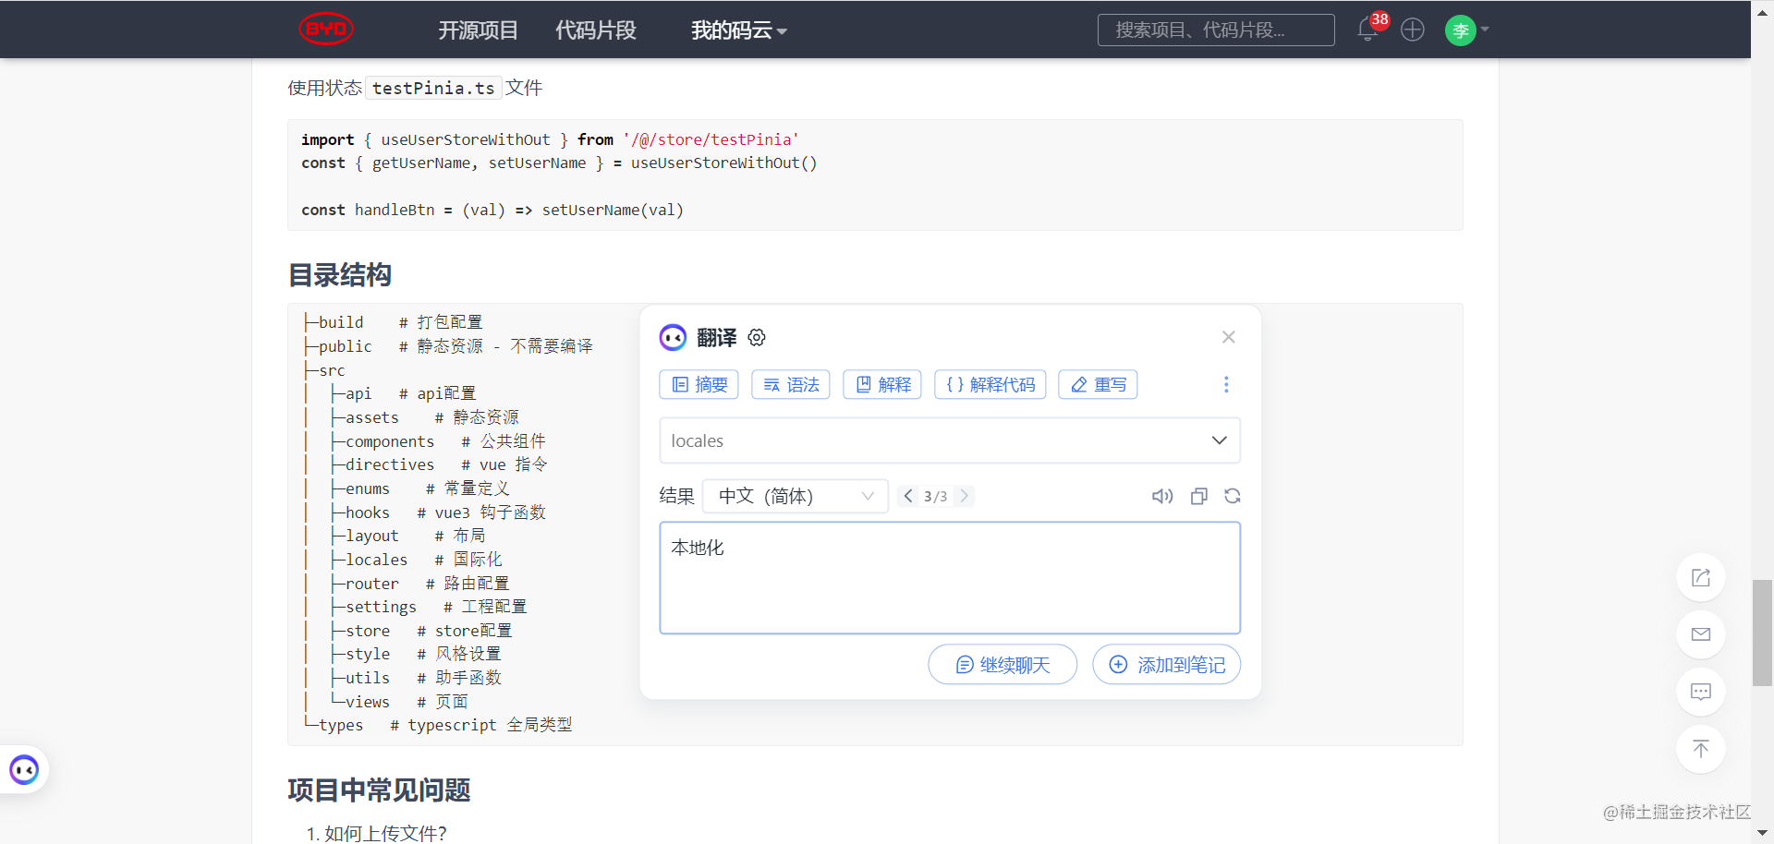Click the comment floating icon on right
Image resolution: width=1774 pixels, height=844 pixels.
tap(1701, 692)
